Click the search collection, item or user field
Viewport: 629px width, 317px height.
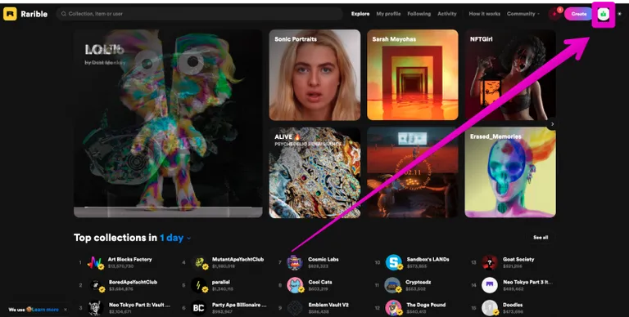[199, 14]
